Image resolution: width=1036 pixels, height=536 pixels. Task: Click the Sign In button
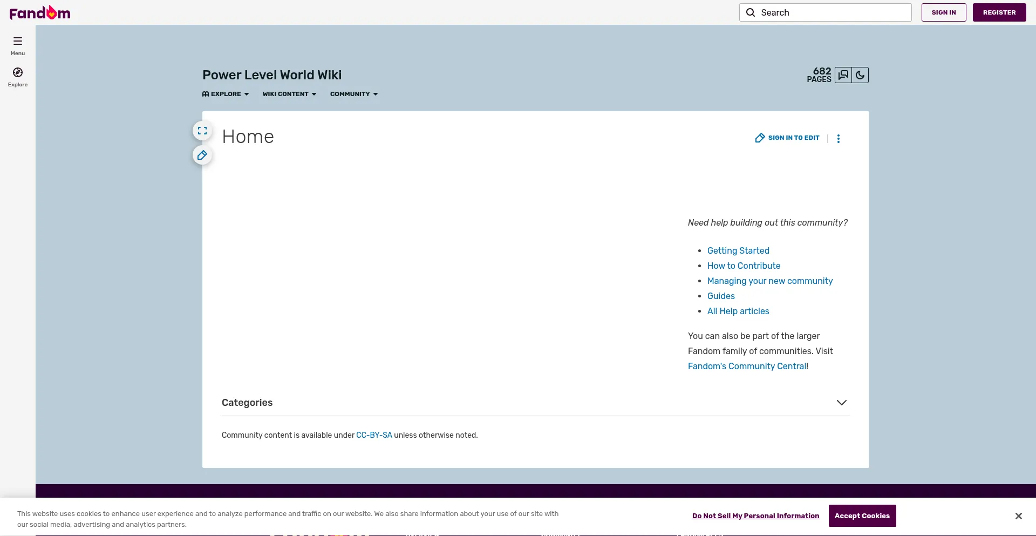pyautogui.click(x=943, y=12)
